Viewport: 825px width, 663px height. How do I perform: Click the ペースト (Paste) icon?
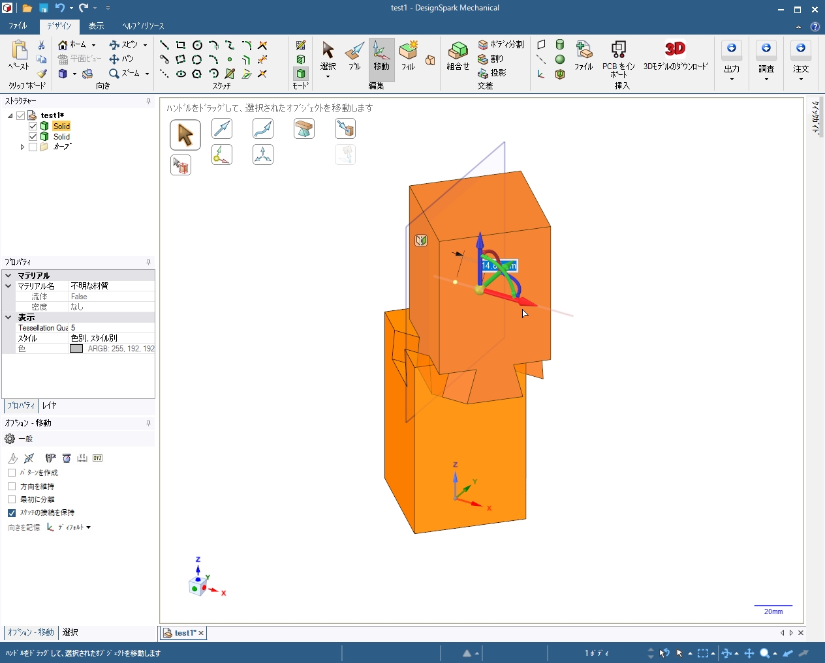pos(19,53)
